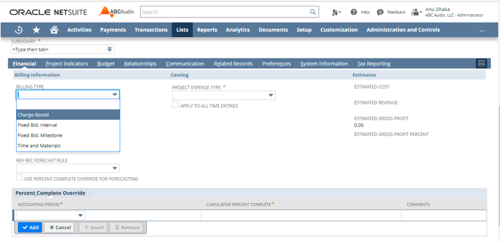
Task: Click the Insert button
Action: pos(94,227)
